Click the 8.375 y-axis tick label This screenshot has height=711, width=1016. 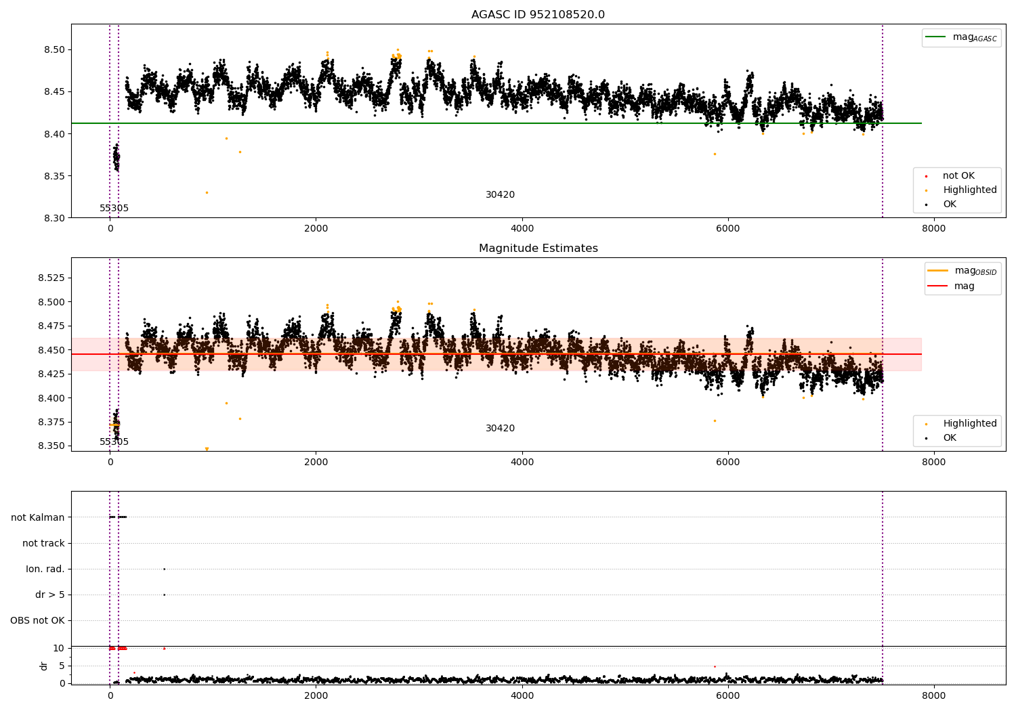click(51, 422)
